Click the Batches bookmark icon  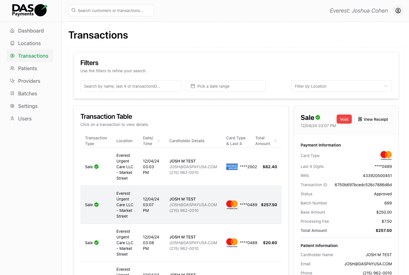[x=12, y=93]
